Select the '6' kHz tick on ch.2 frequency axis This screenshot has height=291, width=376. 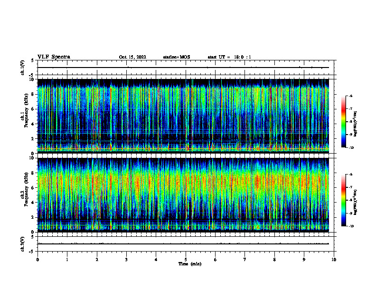(x=33, y=188)
